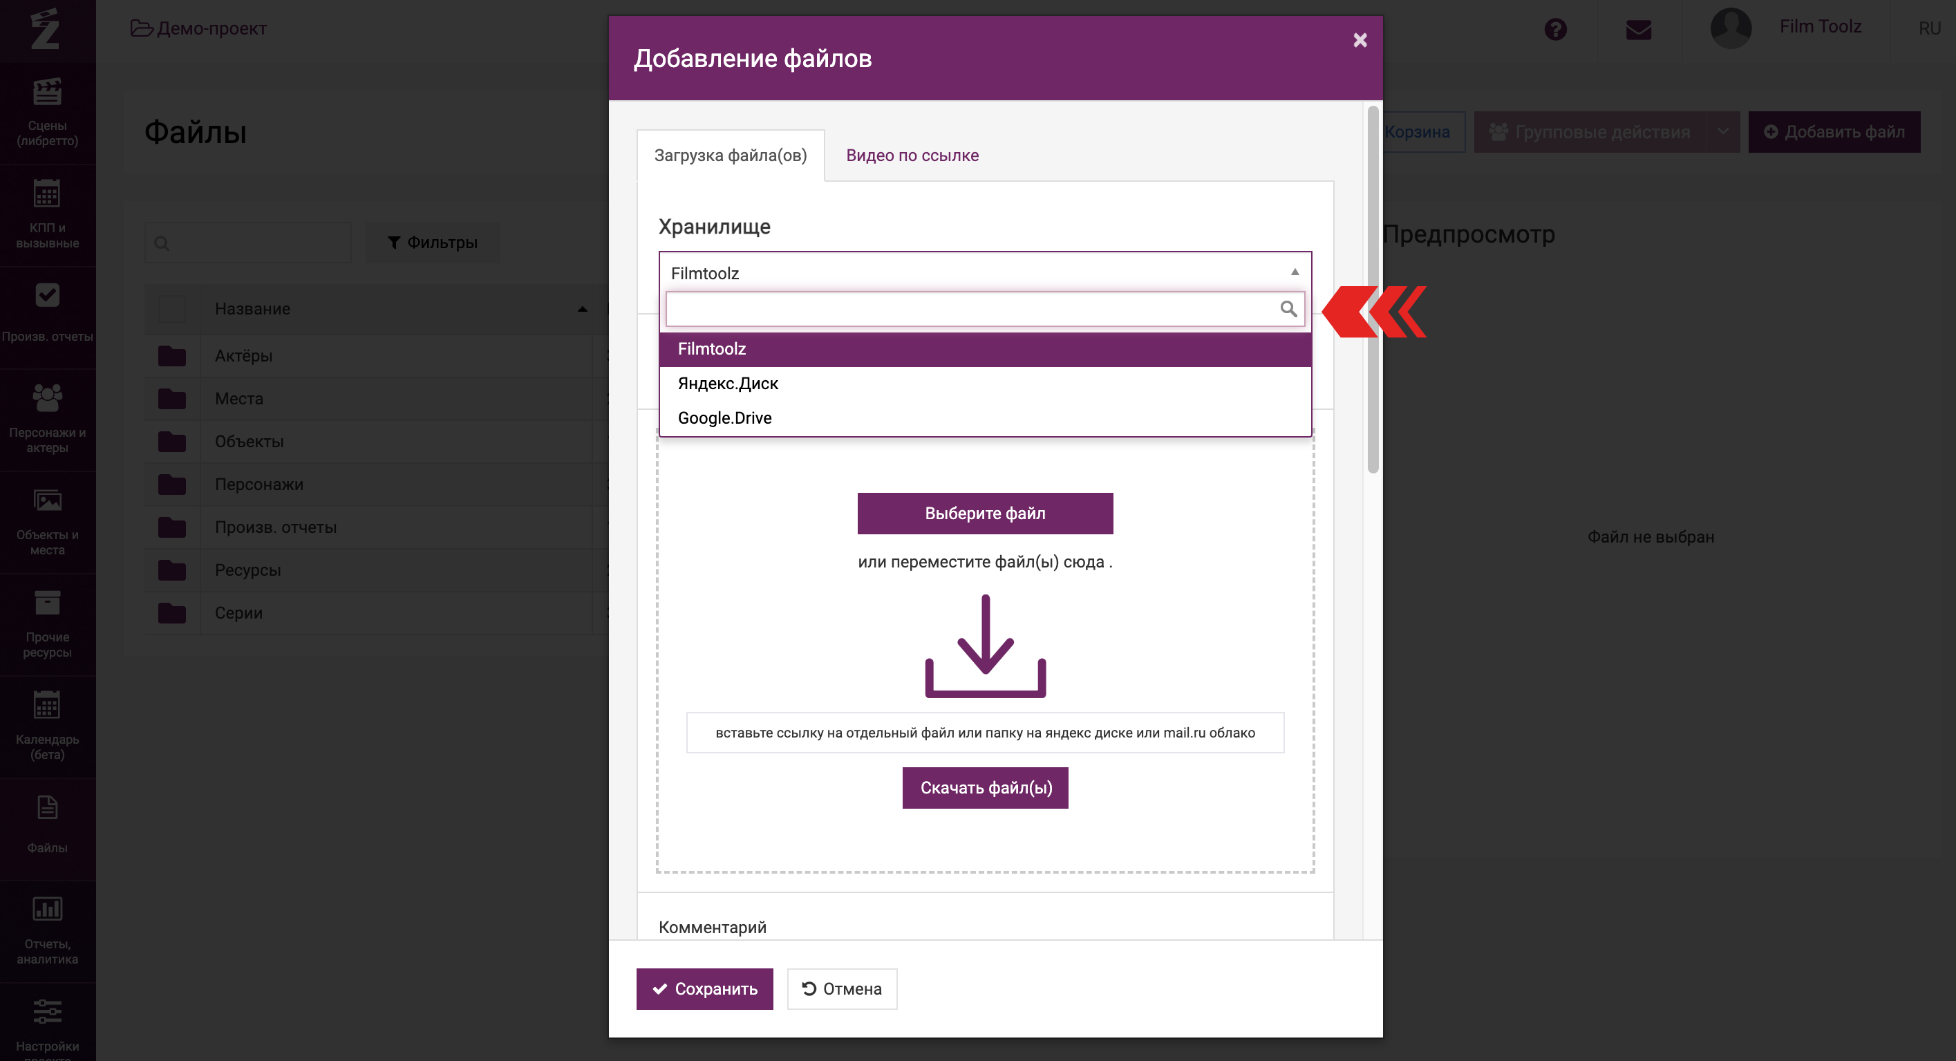Open Файлы sidebar section
The width and height of the screenshot is (1956, 1061).
point(47,827)
